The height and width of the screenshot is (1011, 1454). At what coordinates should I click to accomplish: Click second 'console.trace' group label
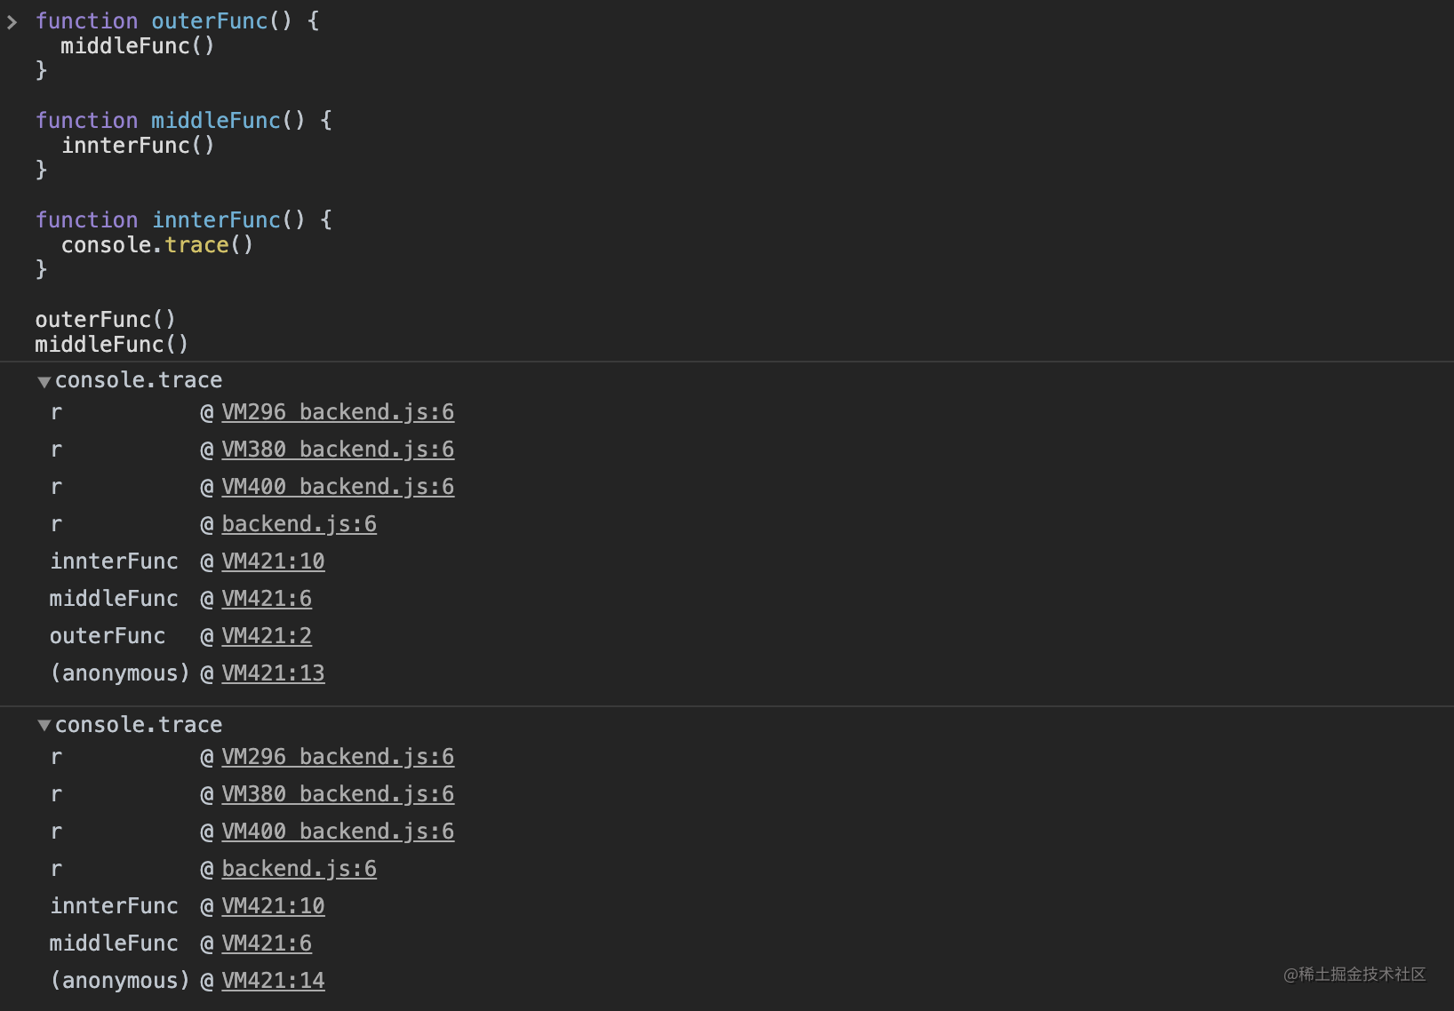coord(139,725)
